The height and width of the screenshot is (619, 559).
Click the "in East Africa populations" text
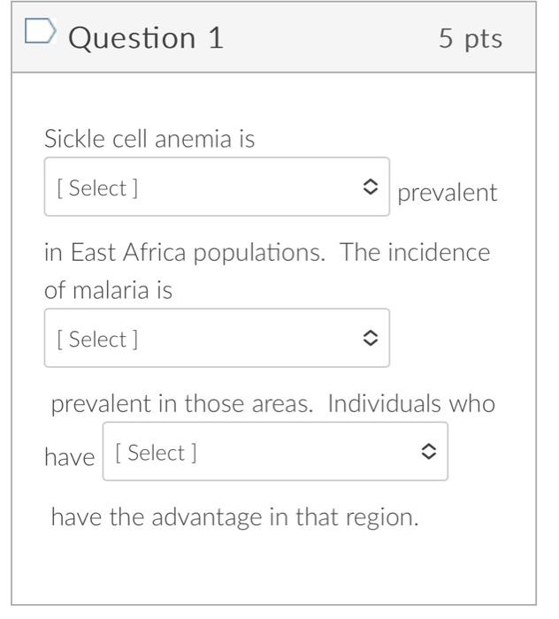click(x=182, y=253)
